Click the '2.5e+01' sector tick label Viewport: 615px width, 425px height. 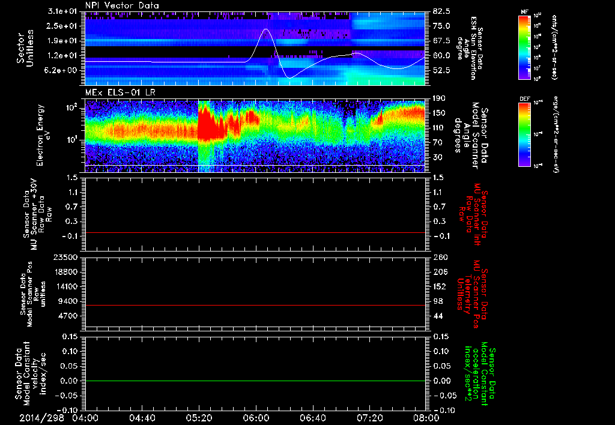[61, 26]
